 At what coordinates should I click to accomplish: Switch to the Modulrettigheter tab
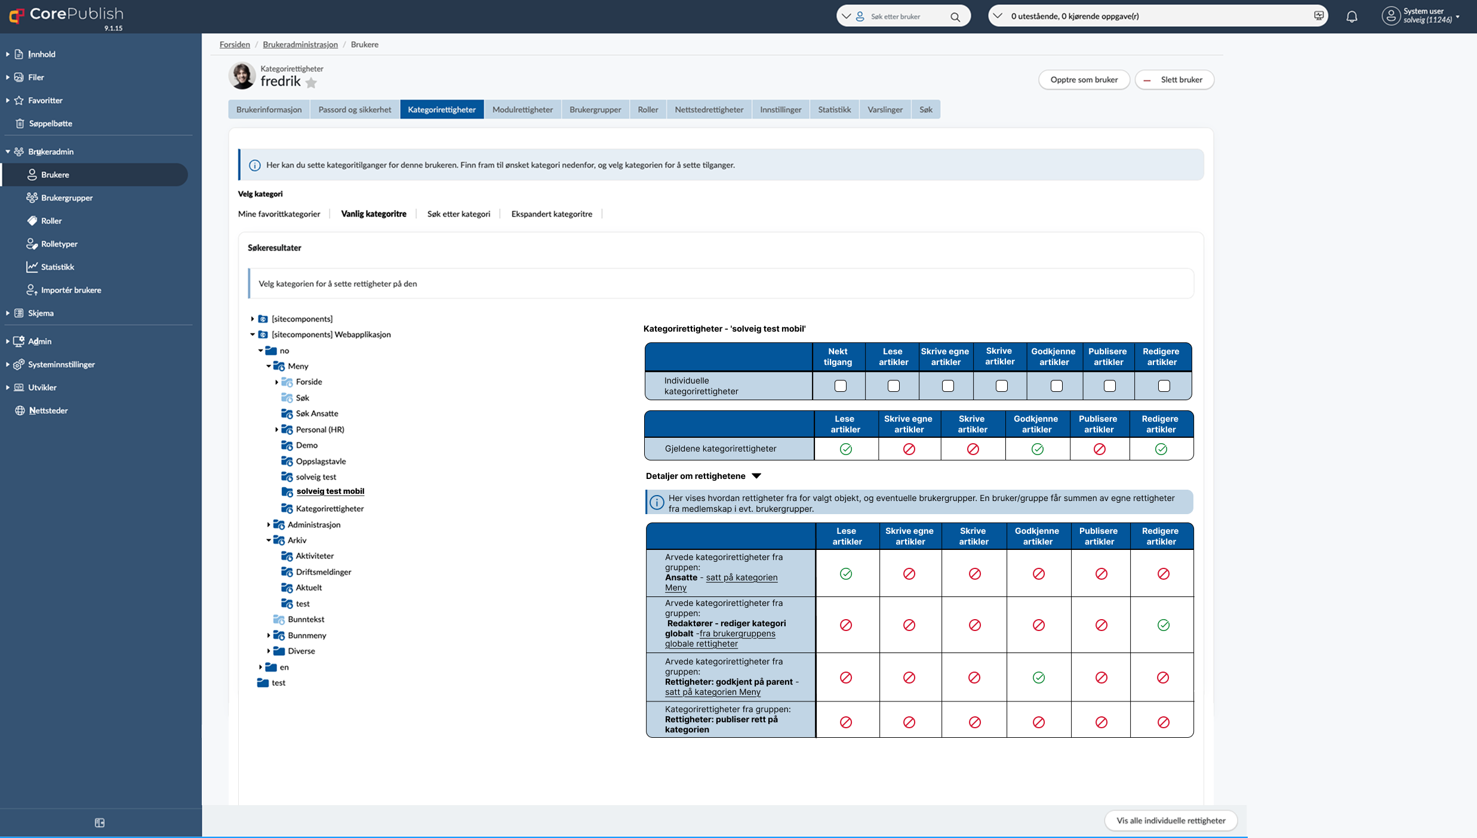point(522,109)
